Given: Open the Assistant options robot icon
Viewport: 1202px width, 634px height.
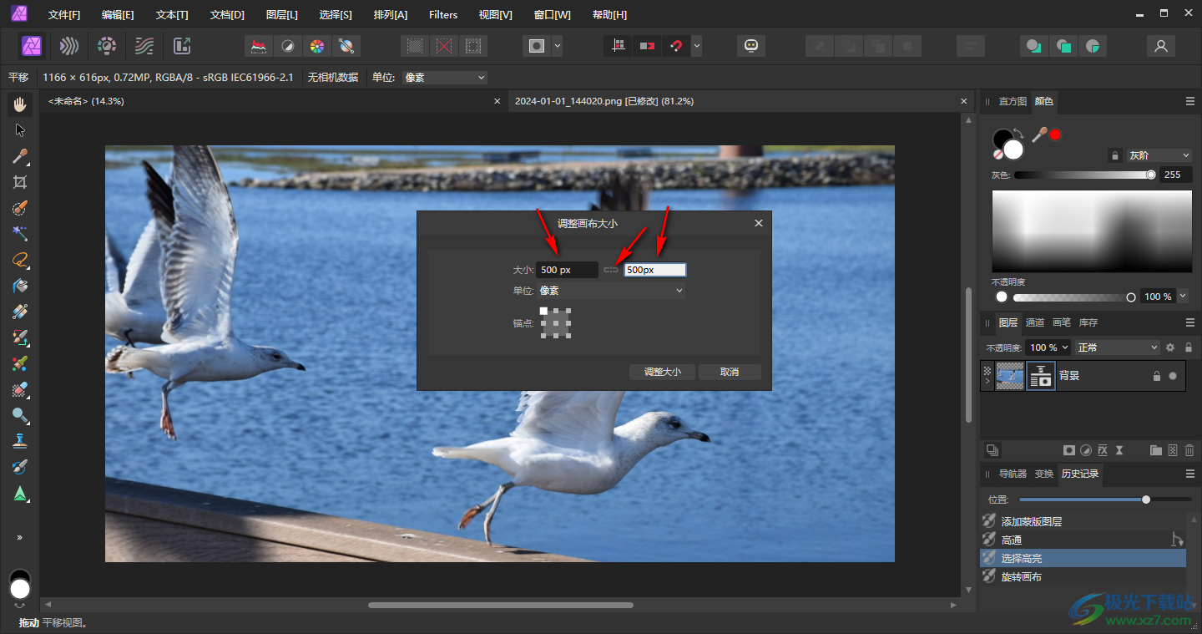Looking at the screenshot, I should [751, 46].
